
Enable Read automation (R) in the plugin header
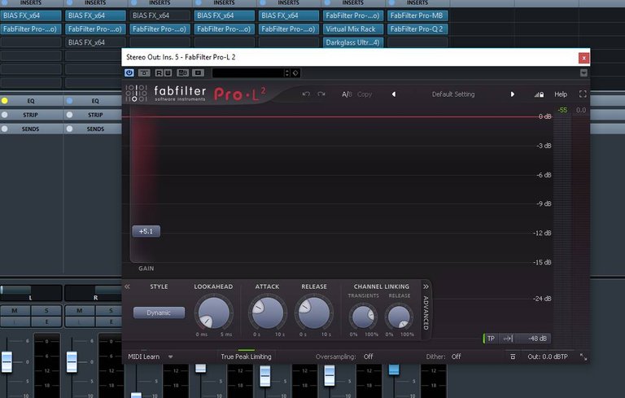(x=159, y=72)
